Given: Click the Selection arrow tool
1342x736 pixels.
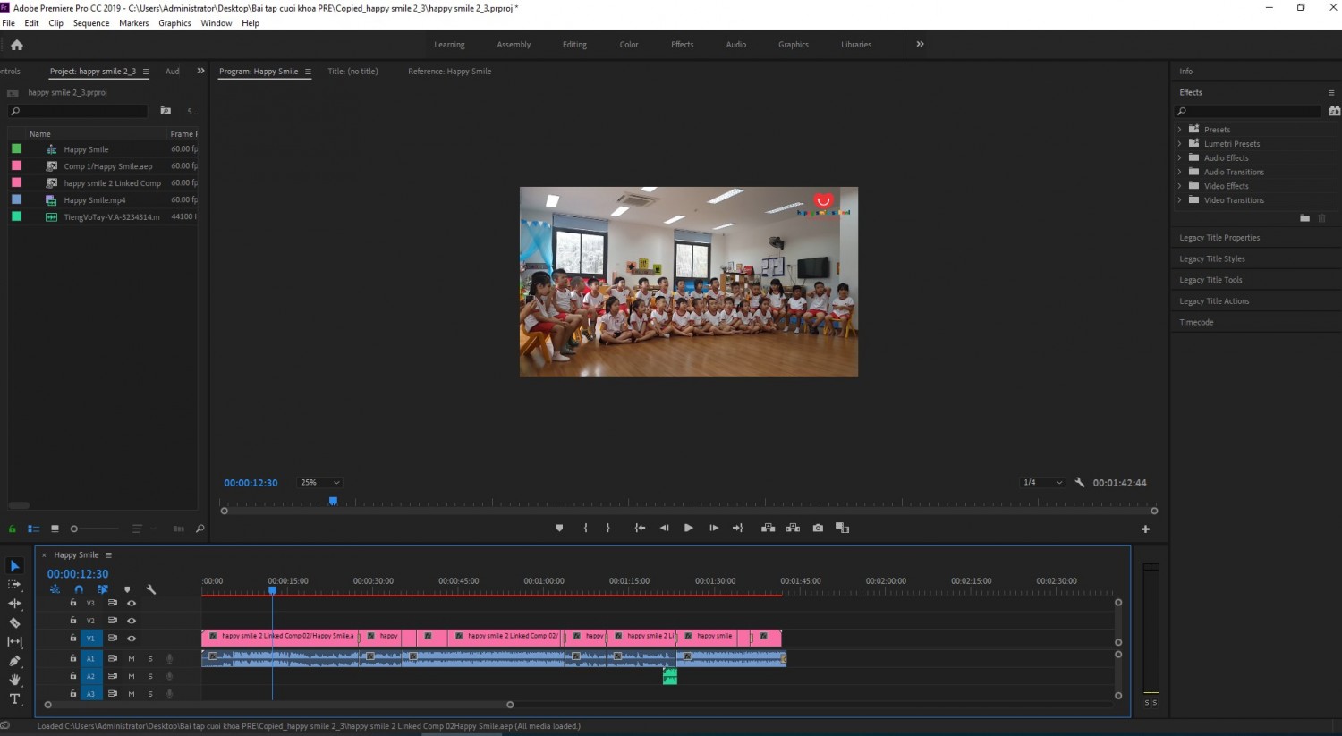Looking at the screenshot, I should click(14, 566).
